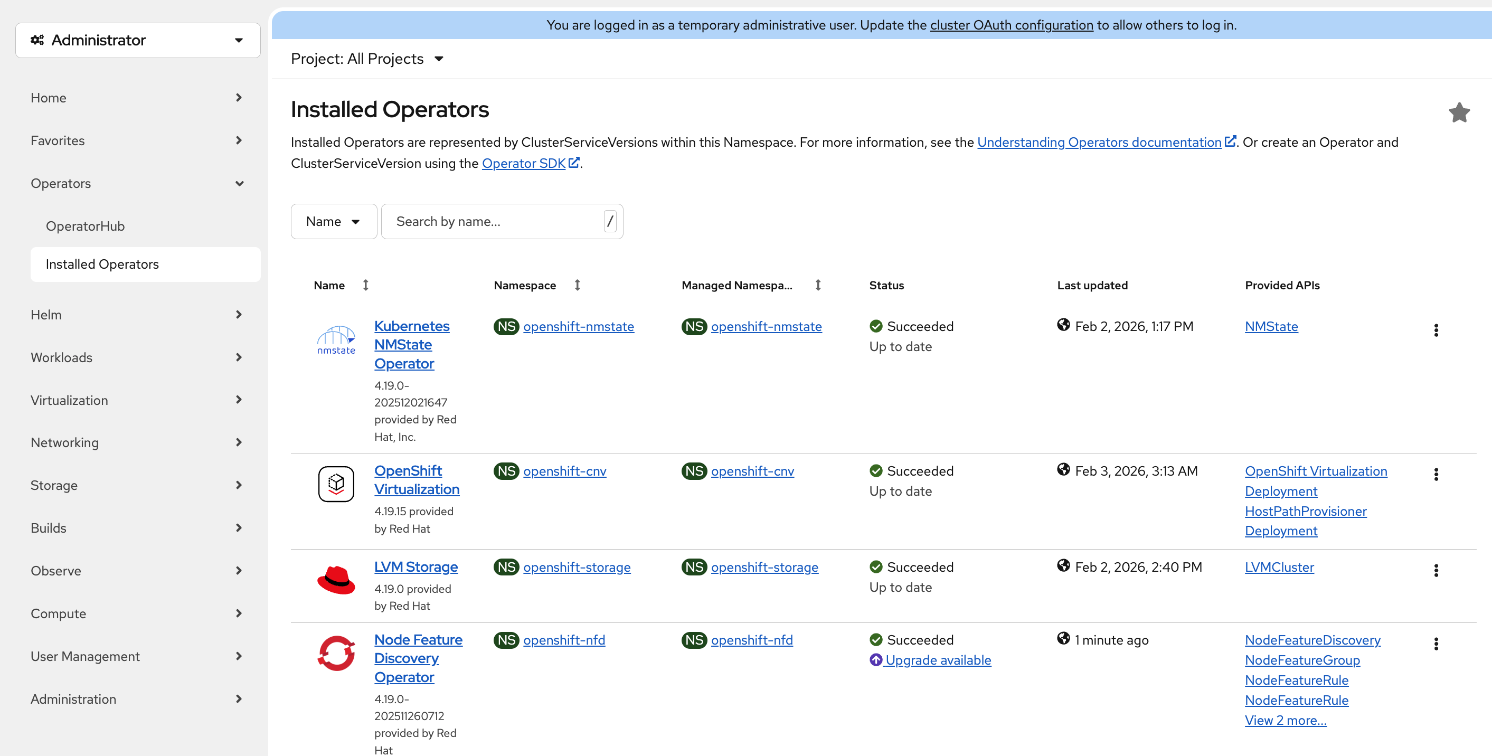Screen dimensions: 1492x756
Task: Collapse the Operators navigation section
Action: (138, 183)
